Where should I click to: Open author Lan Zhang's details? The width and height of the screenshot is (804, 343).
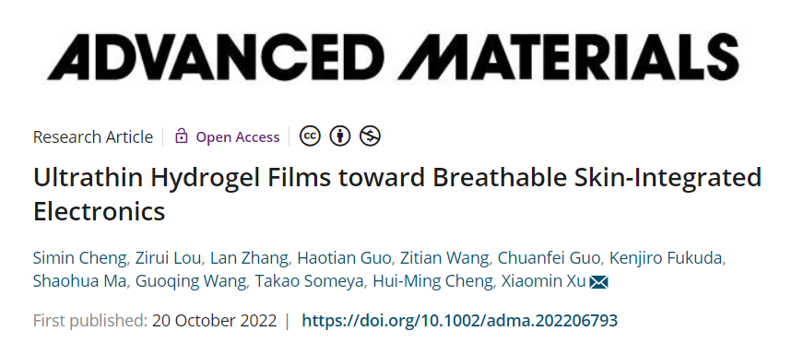tap(249, 258)
